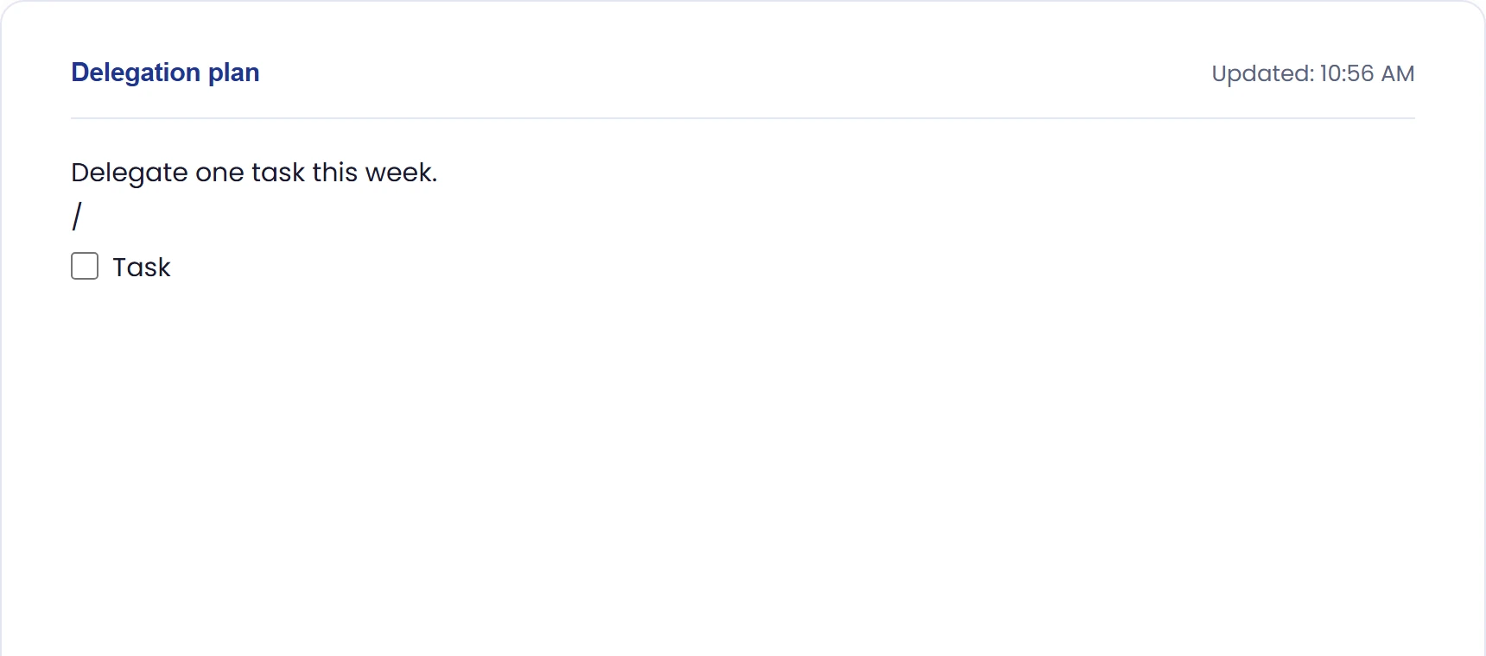Click the word plan in the title
Screen dimensions: 1486x656
tap(233, 73)
